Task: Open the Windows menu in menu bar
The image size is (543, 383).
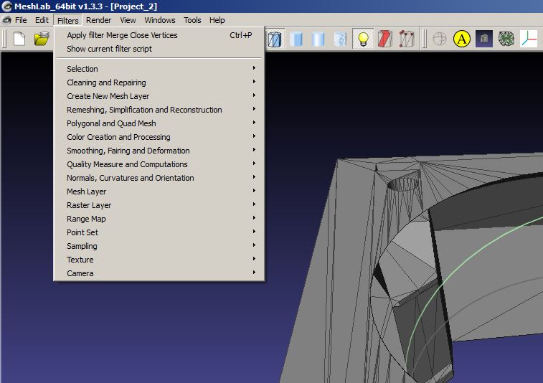Action: tap(159, 20)
